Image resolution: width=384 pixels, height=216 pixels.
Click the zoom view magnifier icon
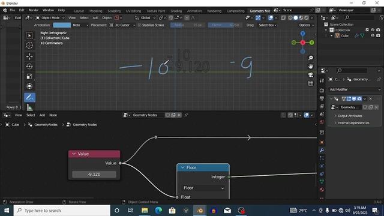coord(311,58)
